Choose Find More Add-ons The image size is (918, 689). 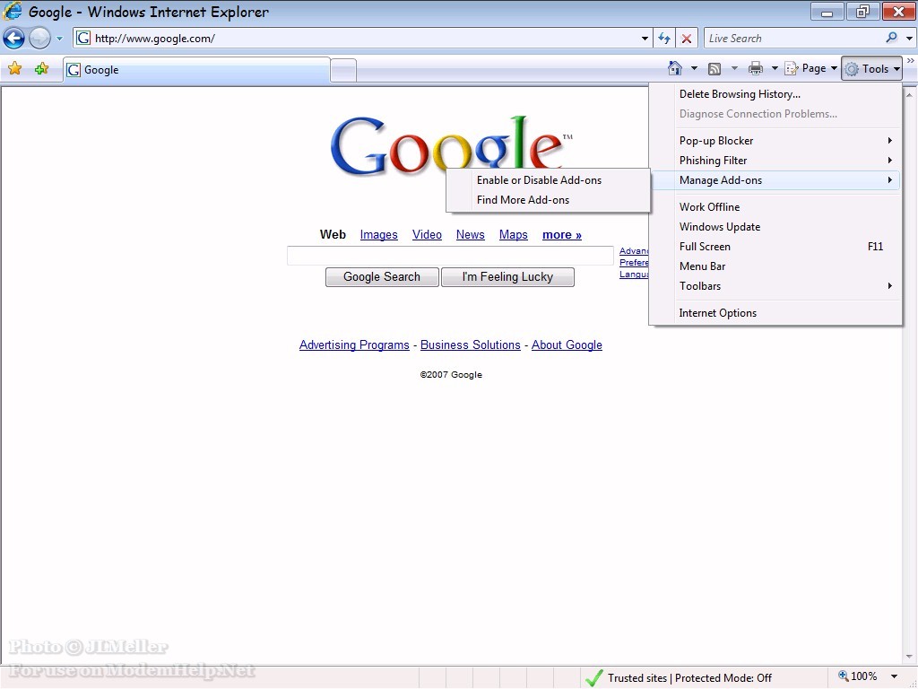(548, 200)
